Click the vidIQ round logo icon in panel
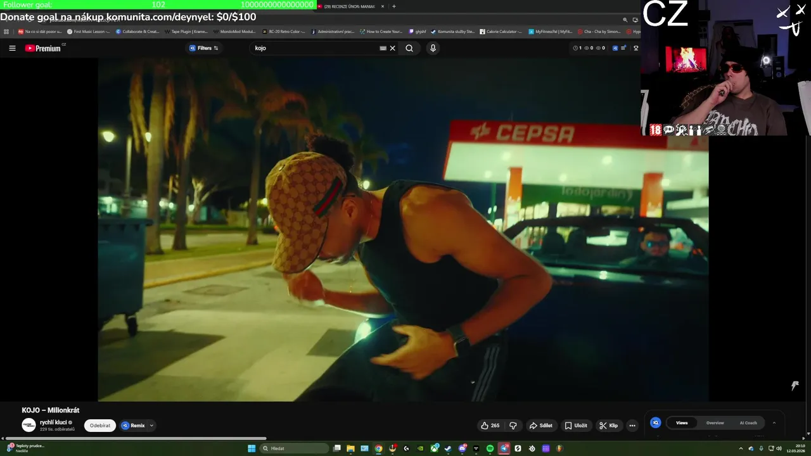This screenshot has height=456, width=811. point(656,422)
